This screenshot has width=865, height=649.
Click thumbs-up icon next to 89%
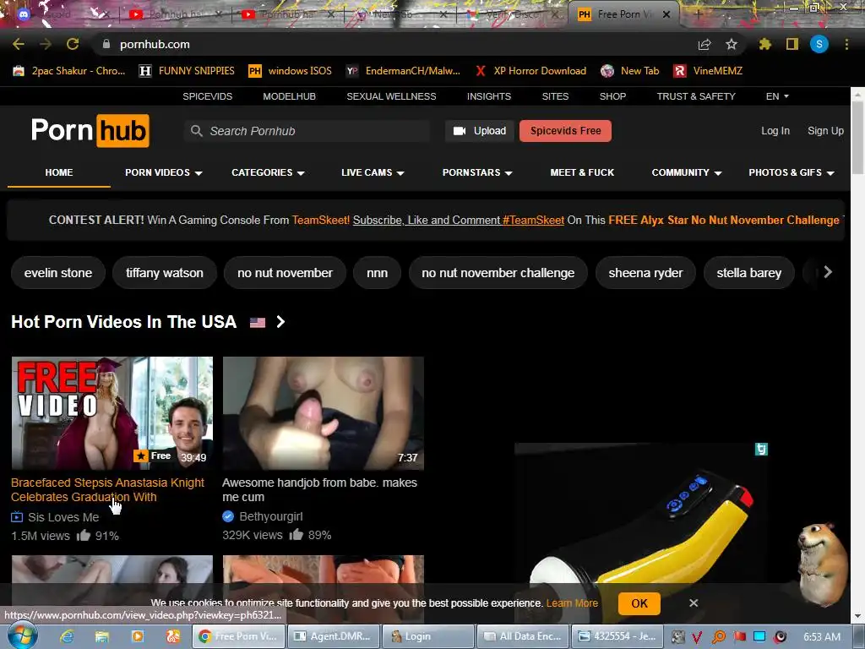coord(296,534)
